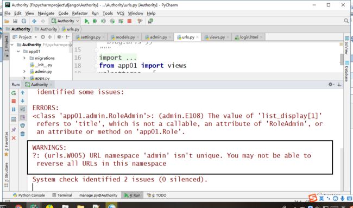Screen dimensions: 353x208
Task: Run Authority with the green play icon
Action: 86,21
